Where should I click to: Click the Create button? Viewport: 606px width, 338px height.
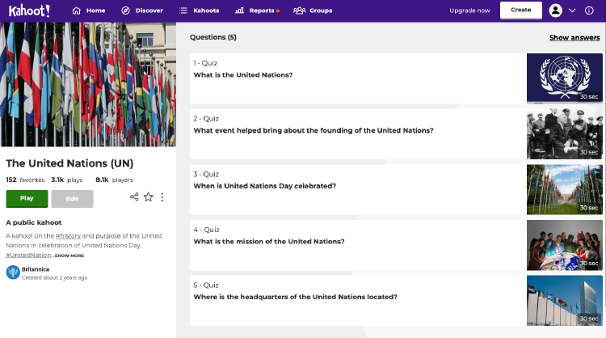coord(521,10)
